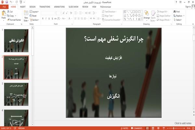Toggle Text Shadow formatting

click(52, 19)
